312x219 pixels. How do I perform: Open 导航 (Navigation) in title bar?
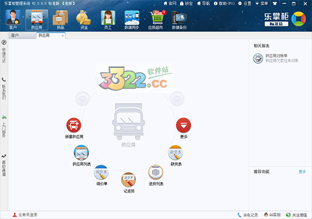pyautogui.click(x=203, y=4)
